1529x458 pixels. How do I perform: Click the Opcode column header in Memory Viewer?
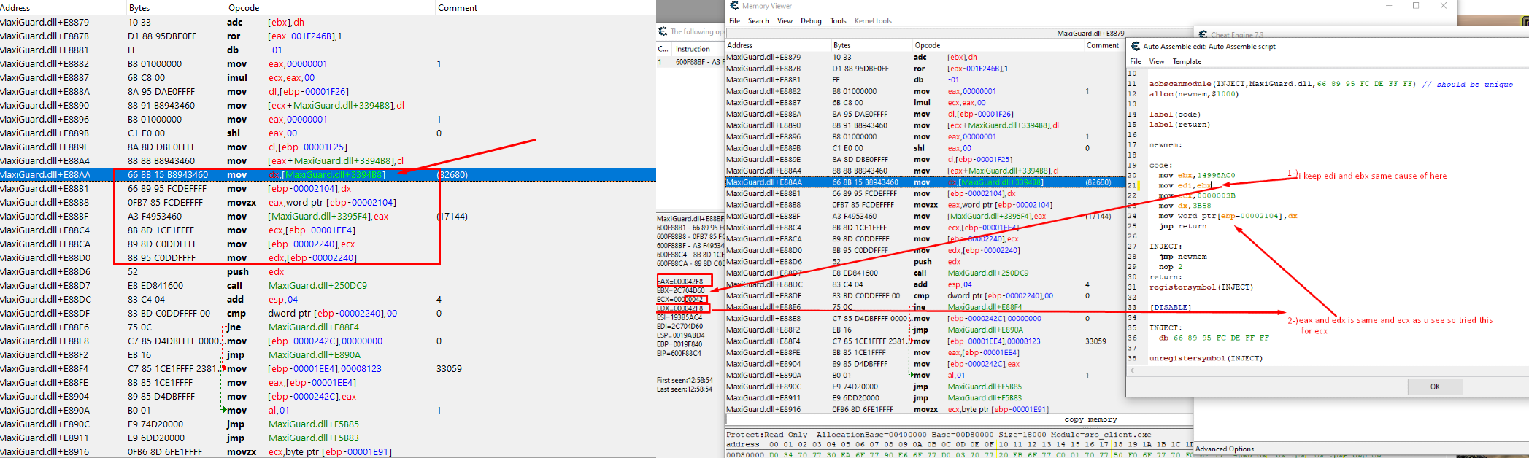[x=928, y=45]
